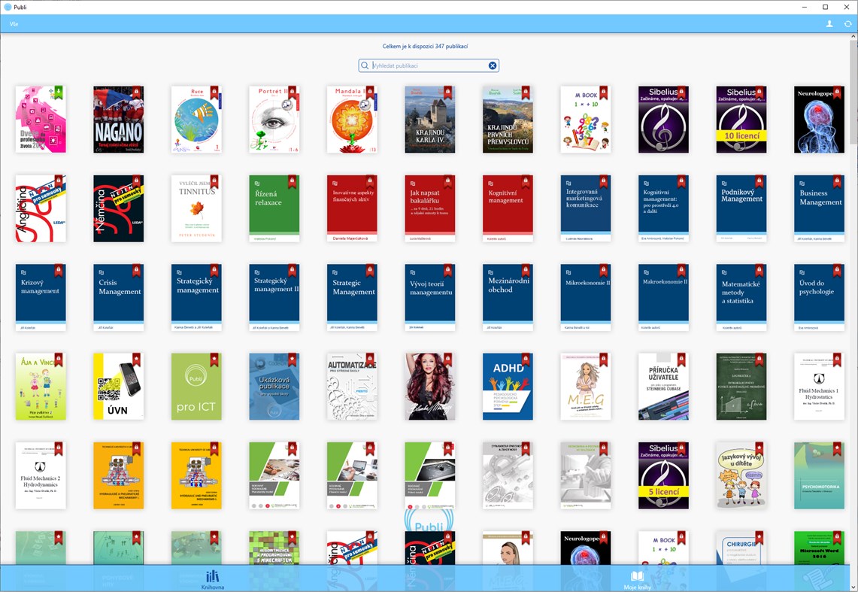Switch to the Knihovna tab
Viewport: 858px width, 592px height.
pyautogui.click(x=211, y=579)
